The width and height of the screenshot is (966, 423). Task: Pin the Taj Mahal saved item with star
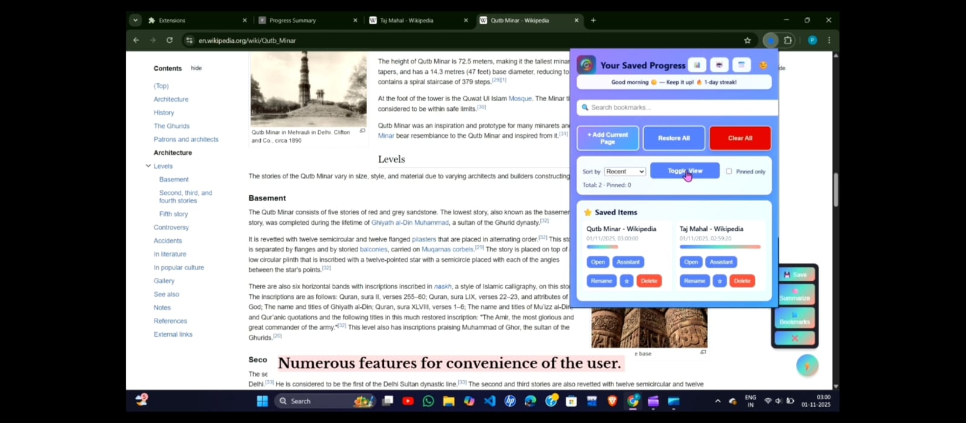pos(720,281)
